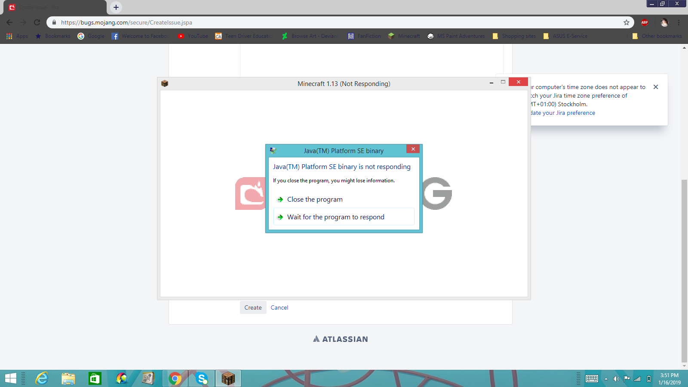
Task: Switch to Skype on taskbar
Action: tap(202, 378)
